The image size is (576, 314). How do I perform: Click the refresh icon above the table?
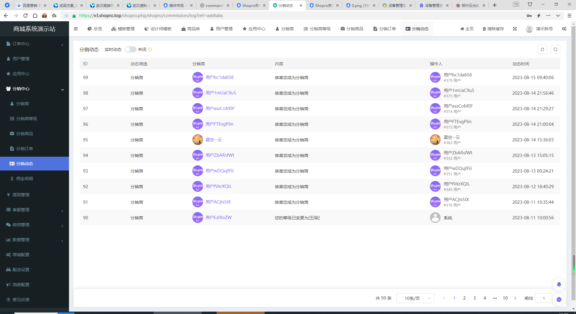tap(542, 49)
